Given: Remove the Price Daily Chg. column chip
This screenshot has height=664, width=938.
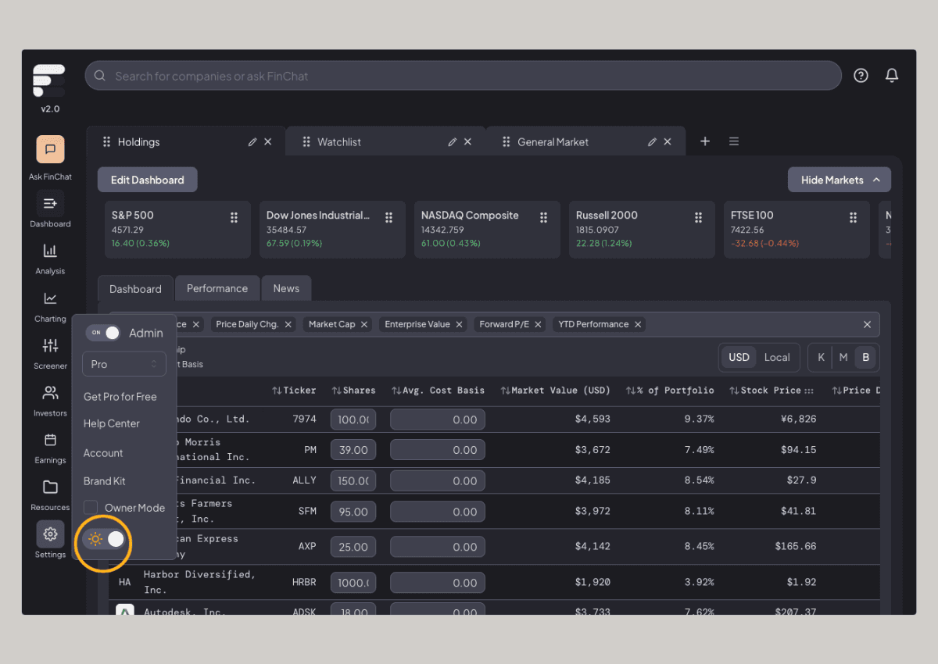Looking at the screenshot, I should coord(288,324).
